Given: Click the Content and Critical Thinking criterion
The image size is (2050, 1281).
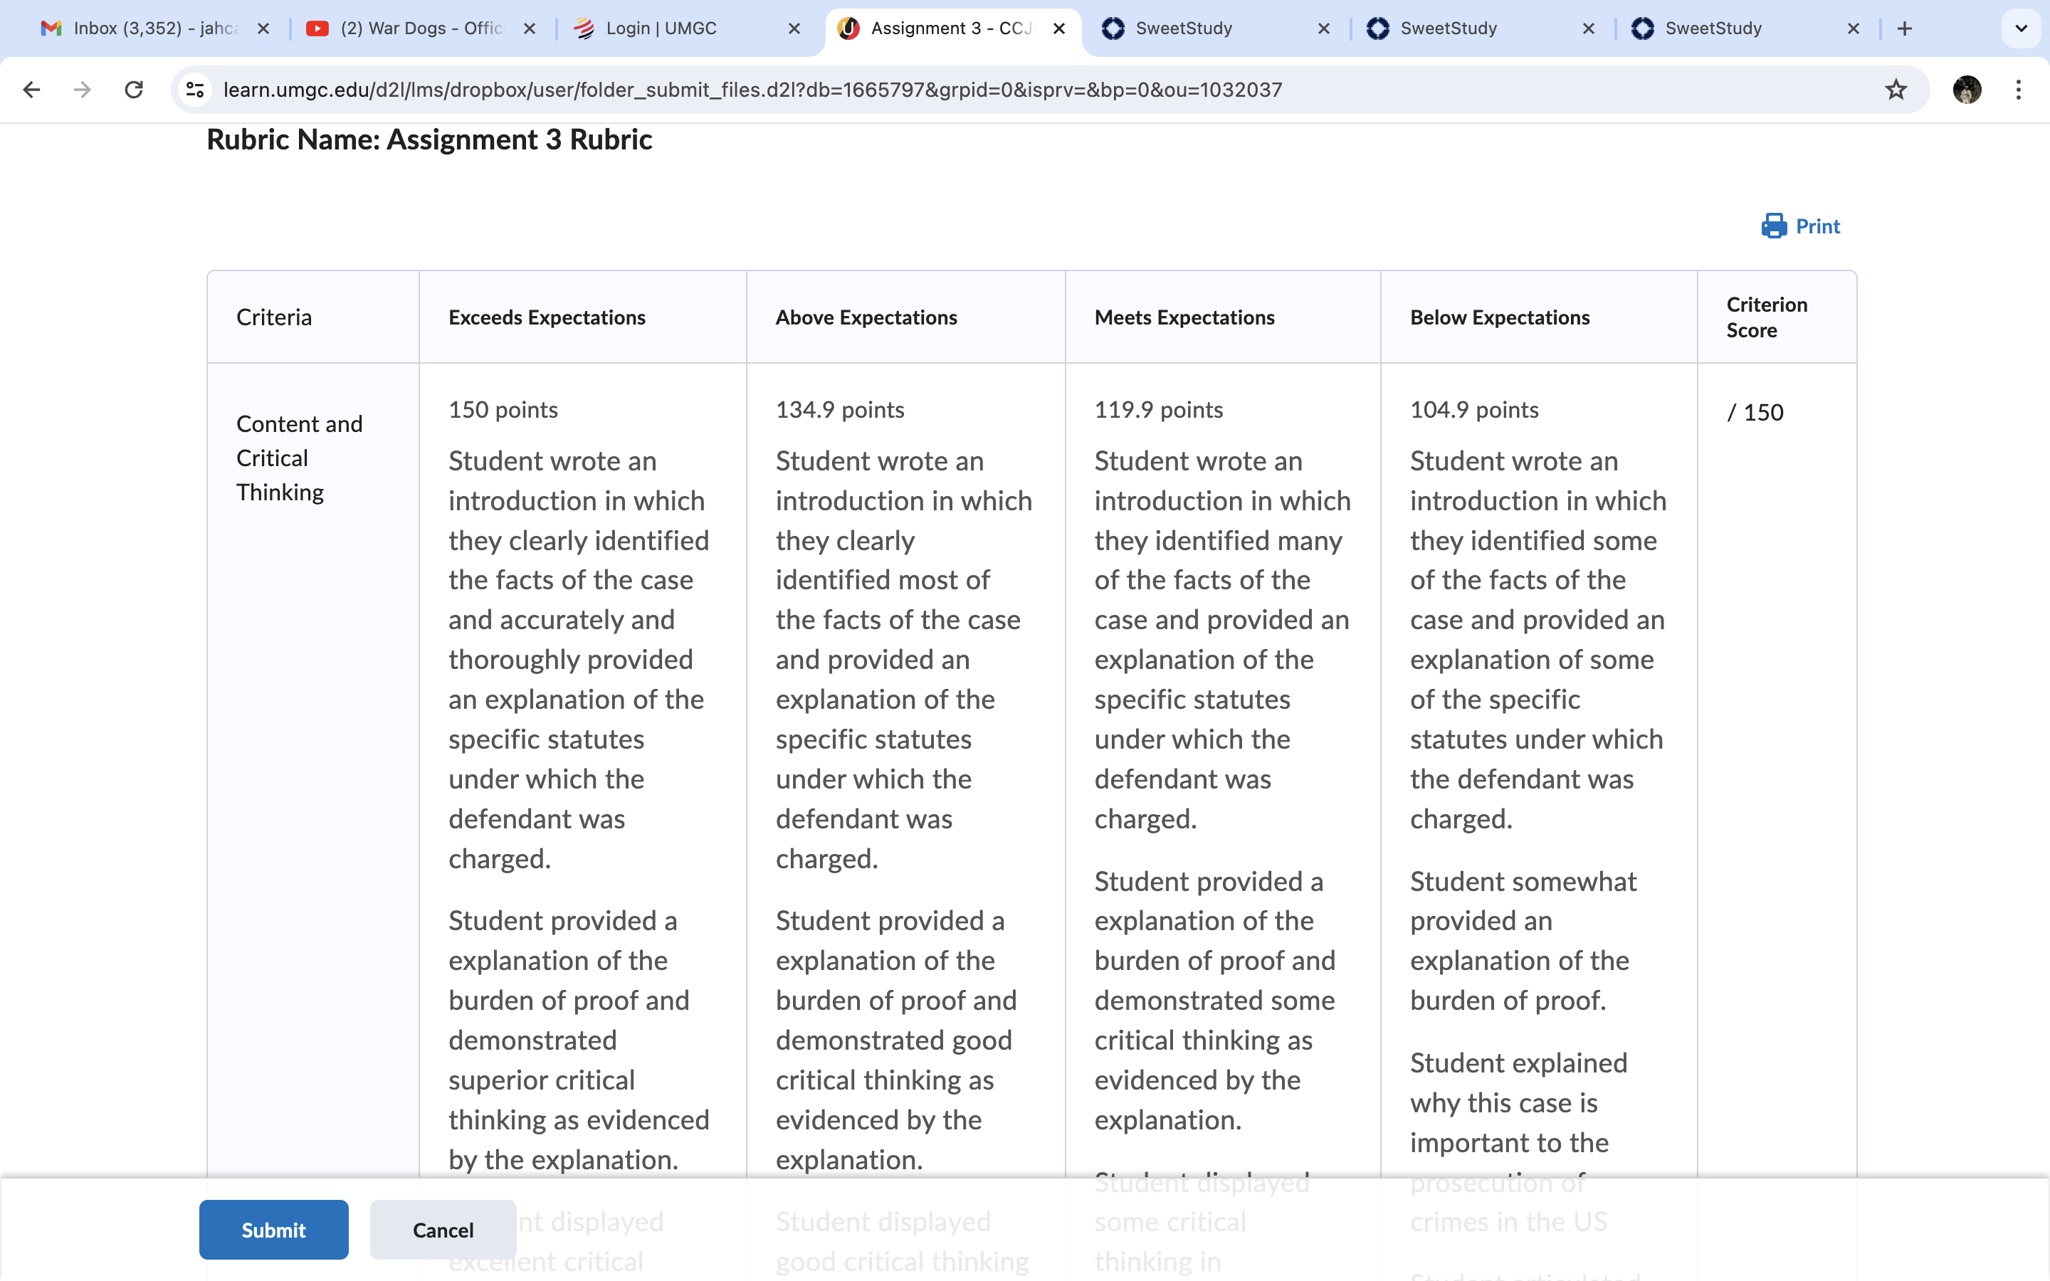Looking at the screenshot, I should coord(299,458).
